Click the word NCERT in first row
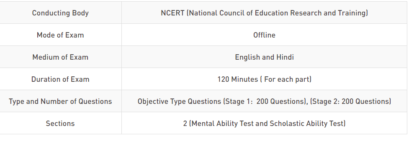Viewport: 409px width, 151px height. pos(172,13)
